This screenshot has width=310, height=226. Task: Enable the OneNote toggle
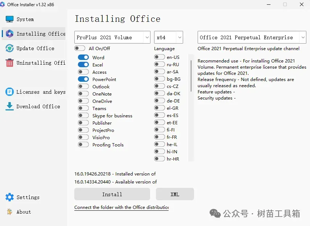pyautogui.click(x=83, y=94)
